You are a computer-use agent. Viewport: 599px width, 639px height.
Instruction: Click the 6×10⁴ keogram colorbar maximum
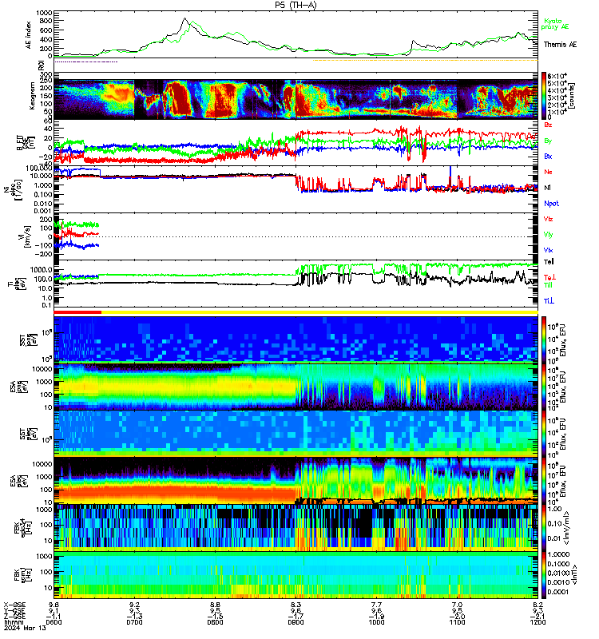click(557, 76)
